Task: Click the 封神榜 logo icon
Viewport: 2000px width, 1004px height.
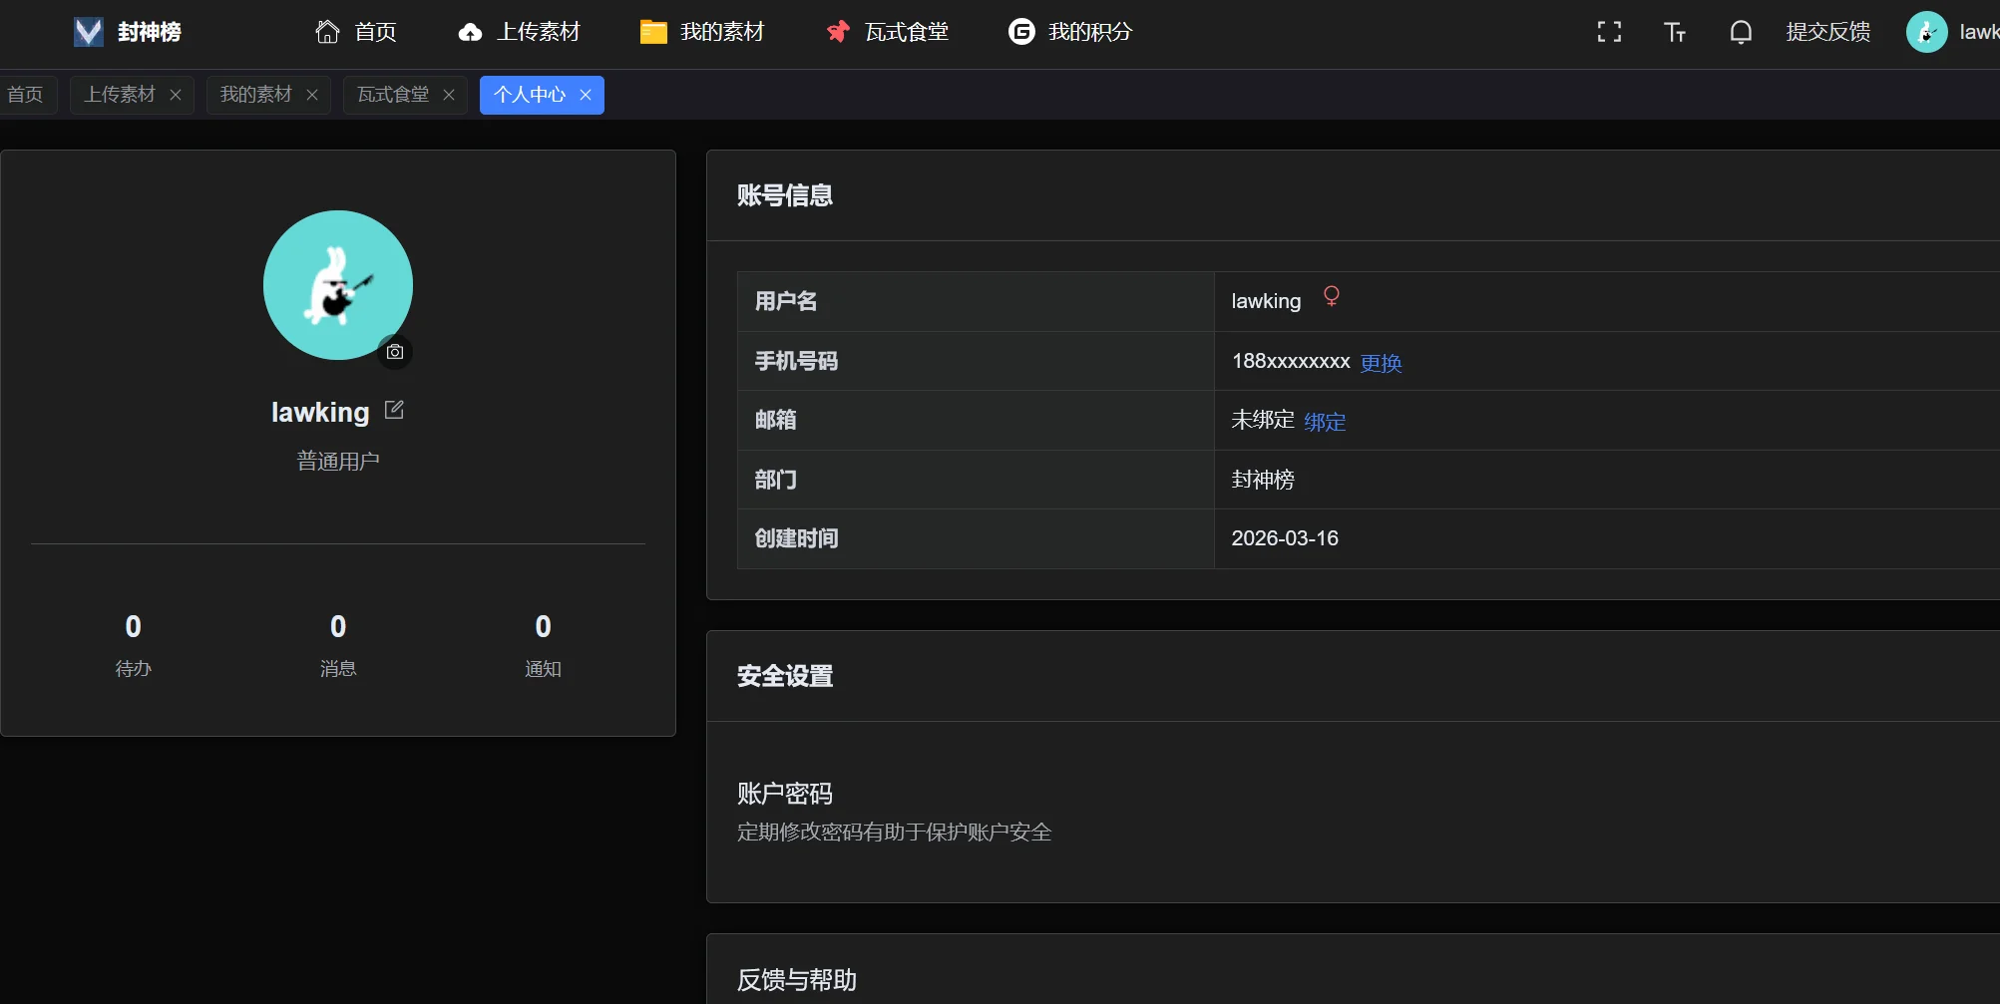Action: pos(89,32)
